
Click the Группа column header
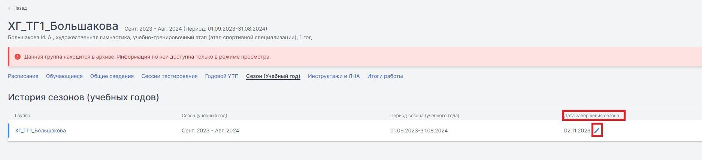22,116
